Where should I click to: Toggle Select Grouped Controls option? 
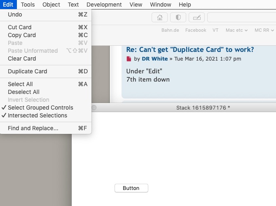(x=40, y=108)
